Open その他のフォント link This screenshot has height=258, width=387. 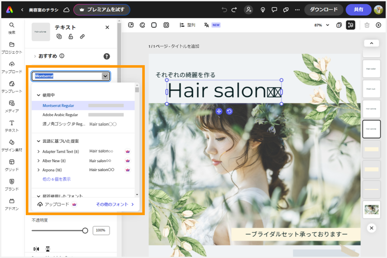[x=115, y=204]
